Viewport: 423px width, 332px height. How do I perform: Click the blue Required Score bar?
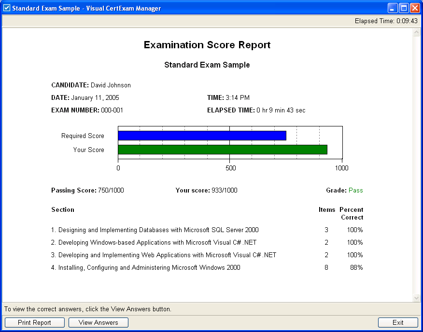[202, 136]
